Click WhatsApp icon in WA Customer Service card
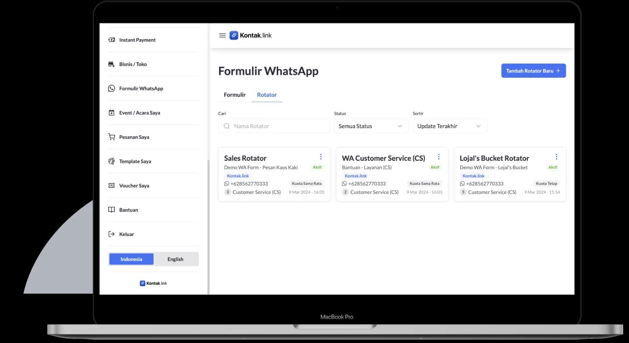The height and width of the screenshot is (343, 629). tap(344, 184)
